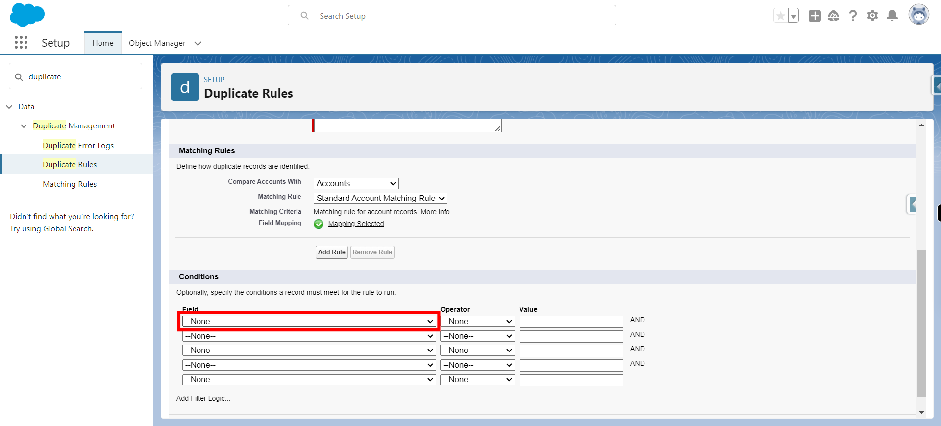Open the favorites list dropdown arrow

pyautogui.click(x=793, y=16)
